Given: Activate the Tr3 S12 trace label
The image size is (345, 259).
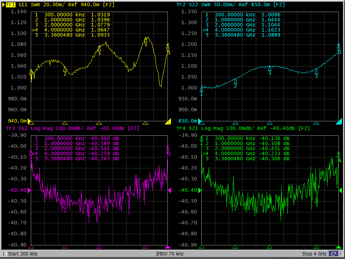Looking at the screenshot, I should point(11,128).
